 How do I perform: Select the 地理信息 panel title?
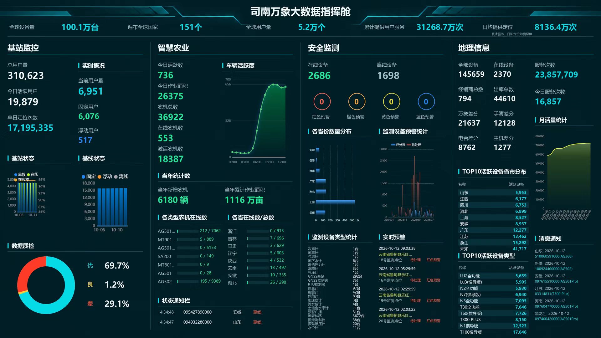[474, 48]
